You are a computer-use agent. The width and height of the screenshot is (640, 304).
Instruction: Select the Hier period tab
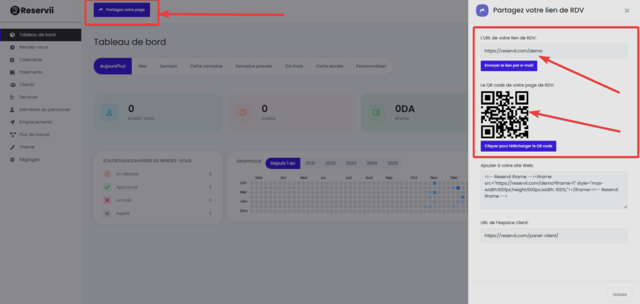pos(142,66)
